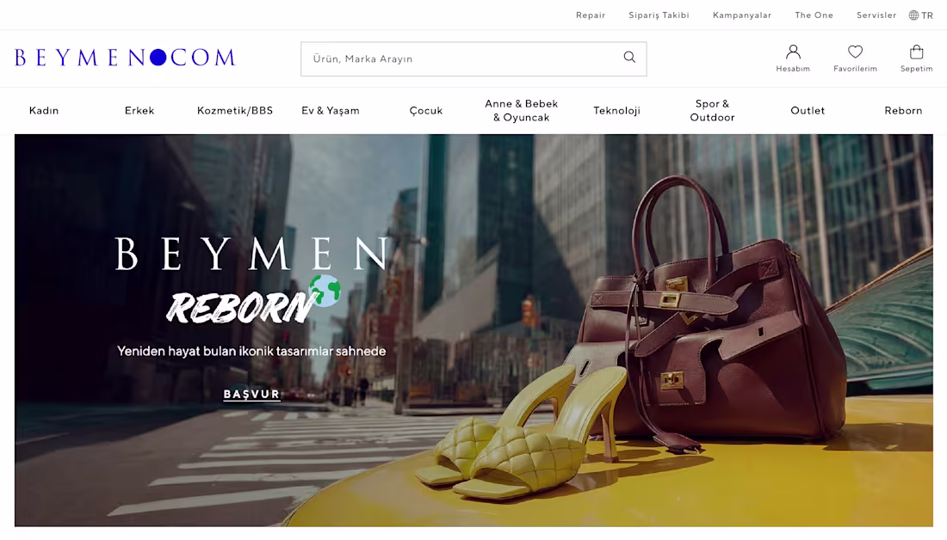Switch language via TR selector
Viewport: 947px width, 540px height.
pyautogui.click(x=927, y=15)
